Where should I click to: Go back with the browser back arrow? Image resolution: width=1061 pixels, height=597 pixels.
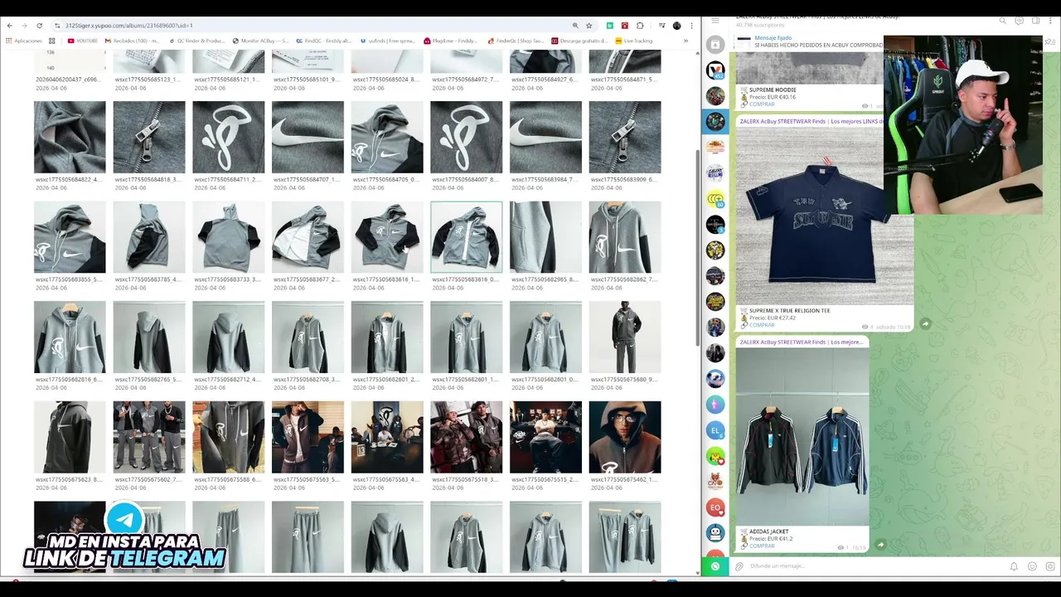[x=9, y=26]
